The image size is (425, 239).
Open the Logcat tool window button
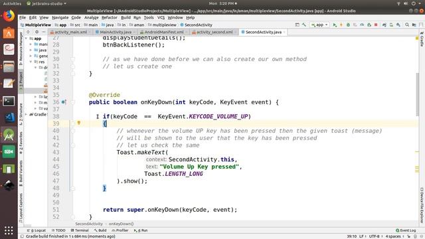[x=37, y=230]
